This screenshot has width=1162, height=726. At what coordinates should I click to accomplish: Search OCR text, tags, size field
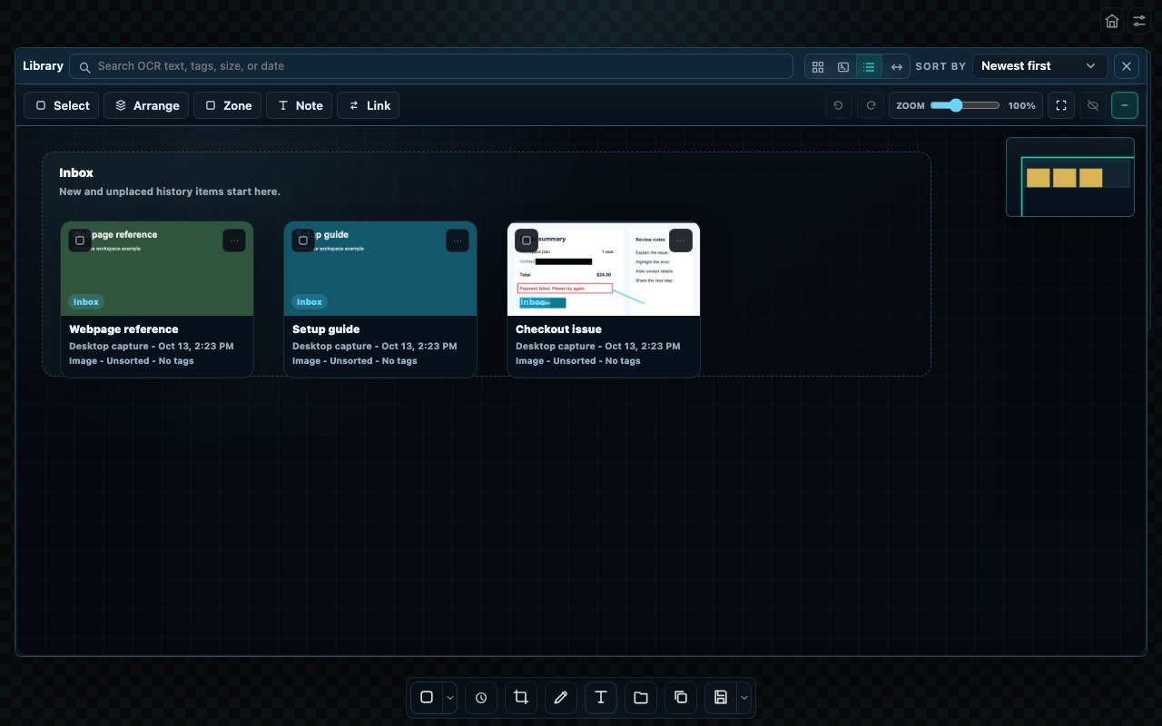pyautogui.click(x=431, y=66)
